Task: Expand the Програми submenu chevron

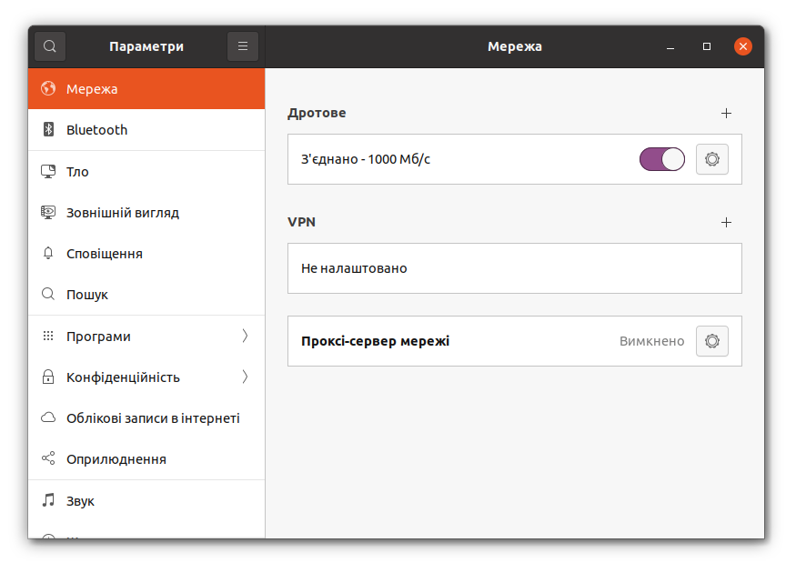Action: point(245,337)
